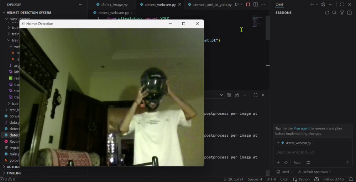Search chat sessions

point(334,13)
